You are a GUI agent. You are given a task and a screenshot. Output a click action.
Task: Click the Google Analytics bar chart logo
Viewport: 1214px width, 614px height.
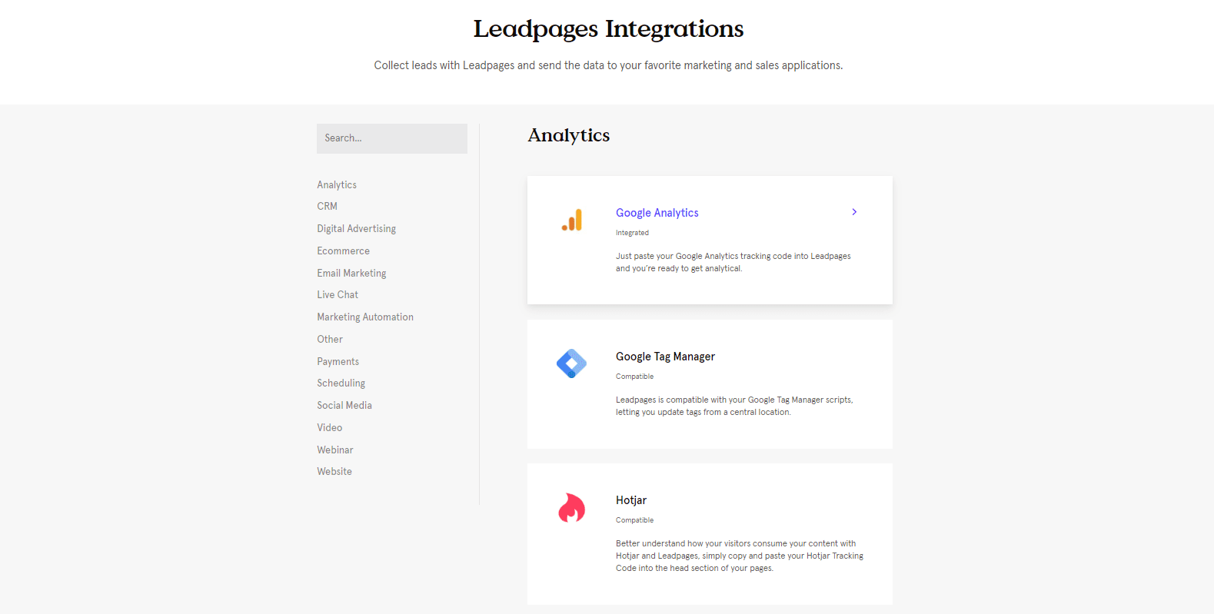click(572, 221)
